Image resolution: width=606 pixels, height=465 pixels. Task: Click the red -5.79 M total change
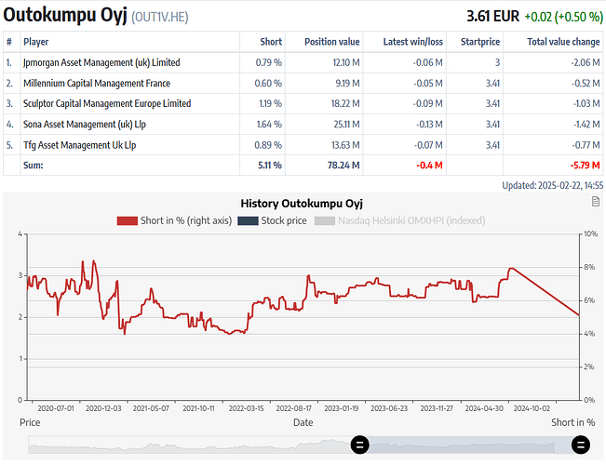tap(585, 166)
